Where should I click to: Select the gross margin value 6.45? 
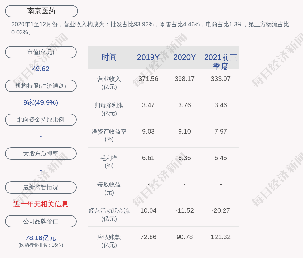(221, 158)
